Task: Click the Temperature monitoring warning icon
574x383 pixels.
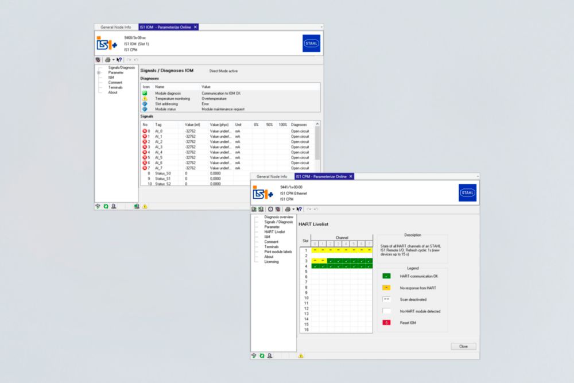Action: (x=145, y=98)
